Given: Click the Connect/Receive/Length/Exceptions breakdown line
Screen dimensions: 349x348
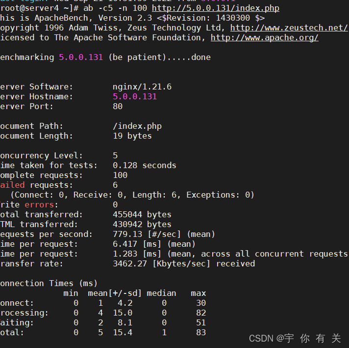Looking at the screenshot, I should (132, 195).
